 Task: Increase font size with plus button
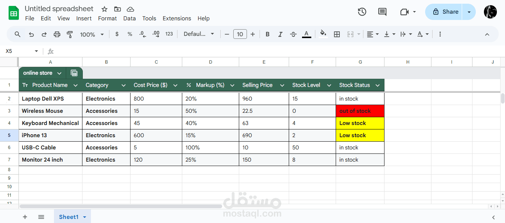coord(253,34)
